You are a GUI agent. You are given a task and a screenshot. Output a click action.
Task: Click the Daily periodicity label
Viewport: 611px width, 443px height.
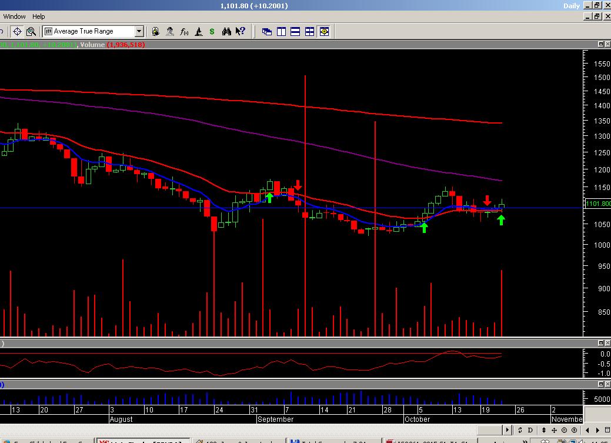572,5
